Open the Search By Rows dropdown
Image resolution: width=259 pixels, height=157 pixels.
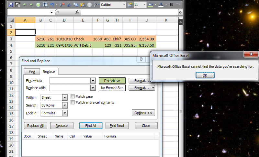[65, 105]
